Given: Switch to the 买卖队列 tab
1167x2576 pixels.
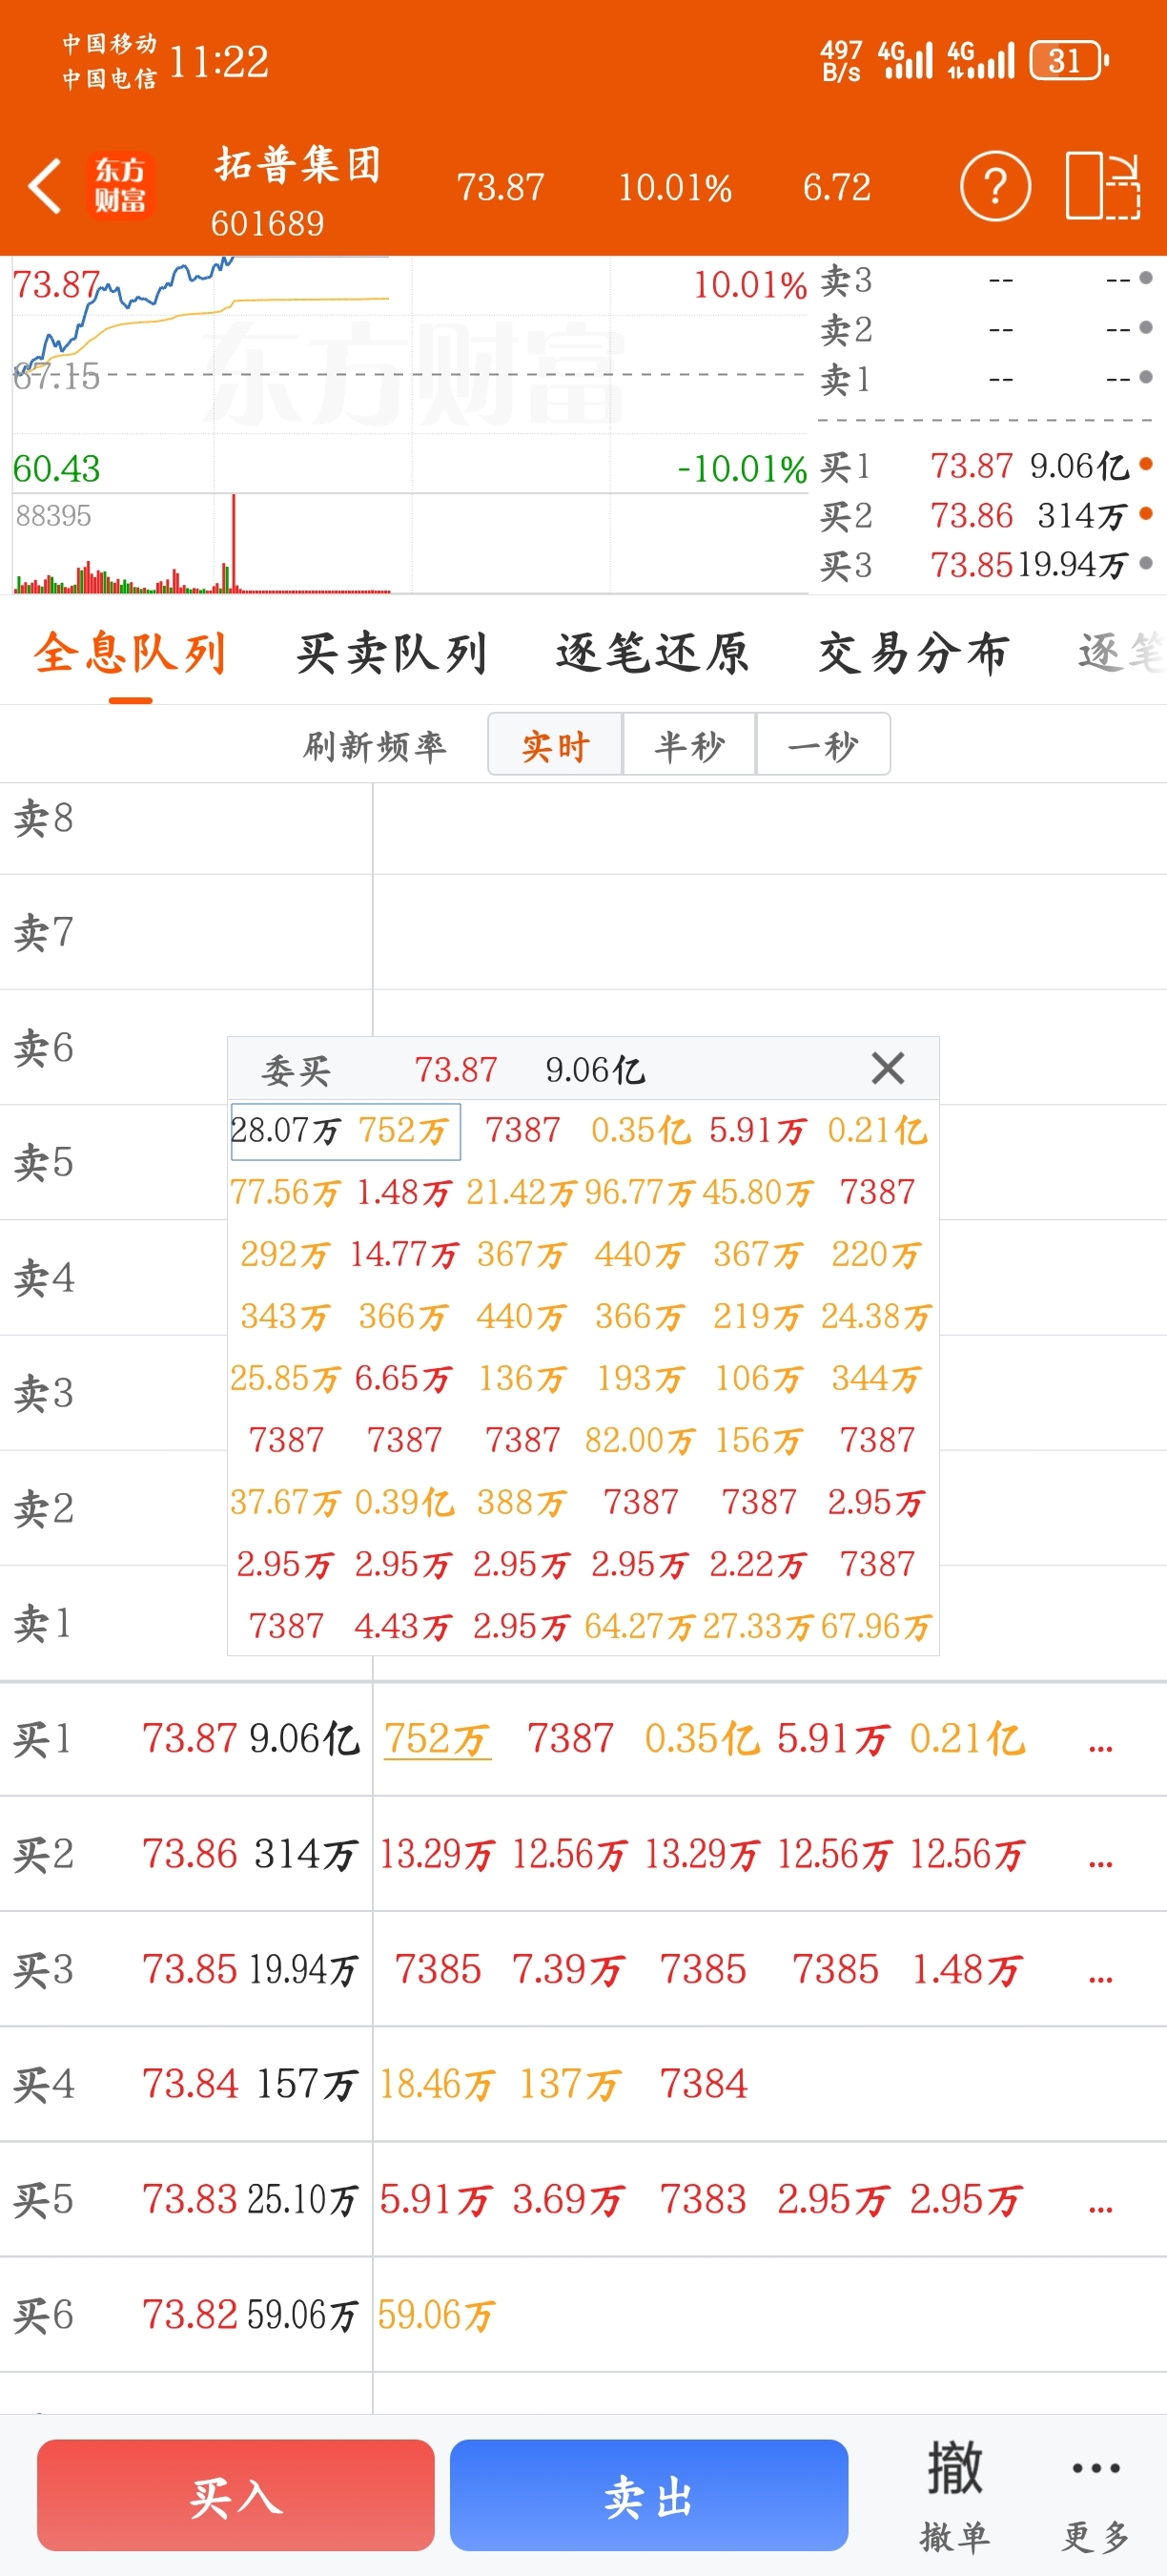Looking at the screenshot, I should (392, 654).
